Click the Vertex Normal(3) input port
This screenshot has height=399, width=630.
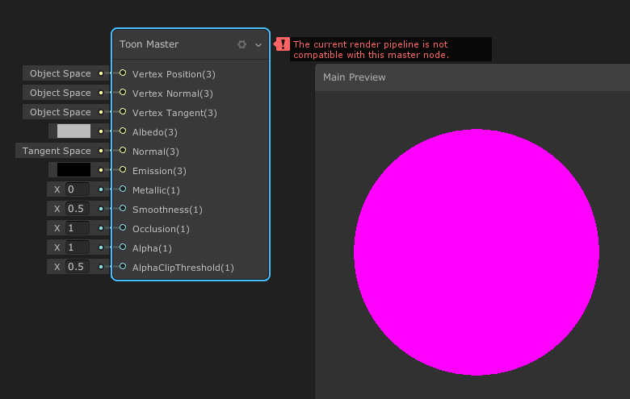123,92
